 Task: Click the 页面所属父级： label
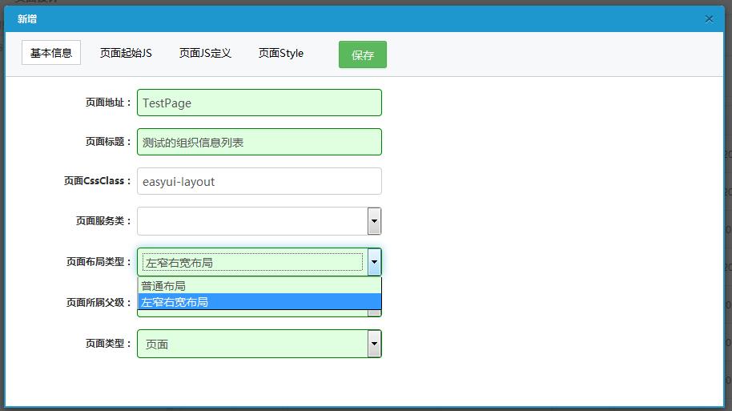coord(99,303)
